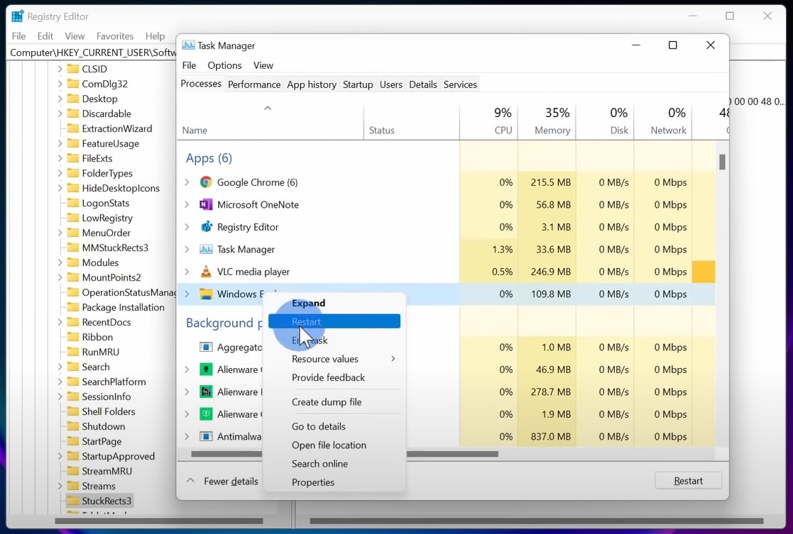
Task: Choose Restart in the context menu
Action: pyautogui.click(x=334, y=321)
